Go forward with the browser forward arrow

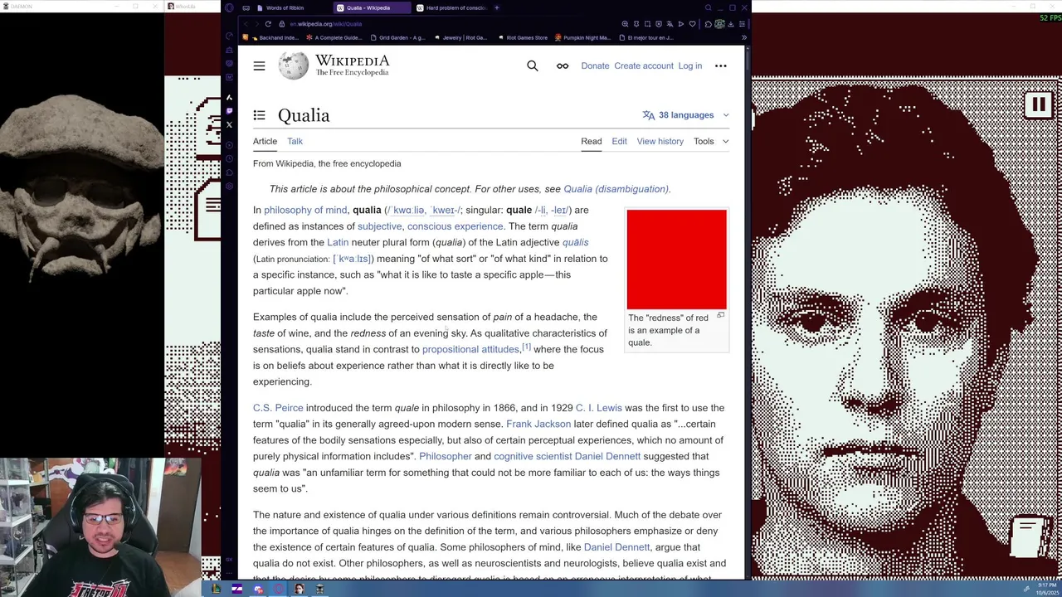[x=256, y=24]
